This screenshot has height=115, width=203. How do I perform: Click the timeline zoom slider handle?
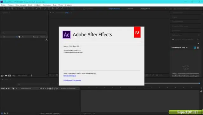[85, 113]
